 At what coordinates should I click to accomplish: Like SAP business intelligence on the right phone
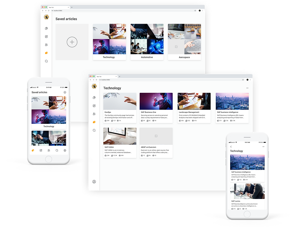coord(233,180)
